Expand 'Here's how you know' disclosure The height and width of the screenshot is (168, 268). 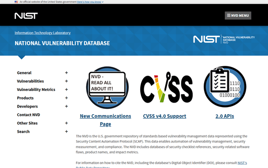(x=90, y=2)
